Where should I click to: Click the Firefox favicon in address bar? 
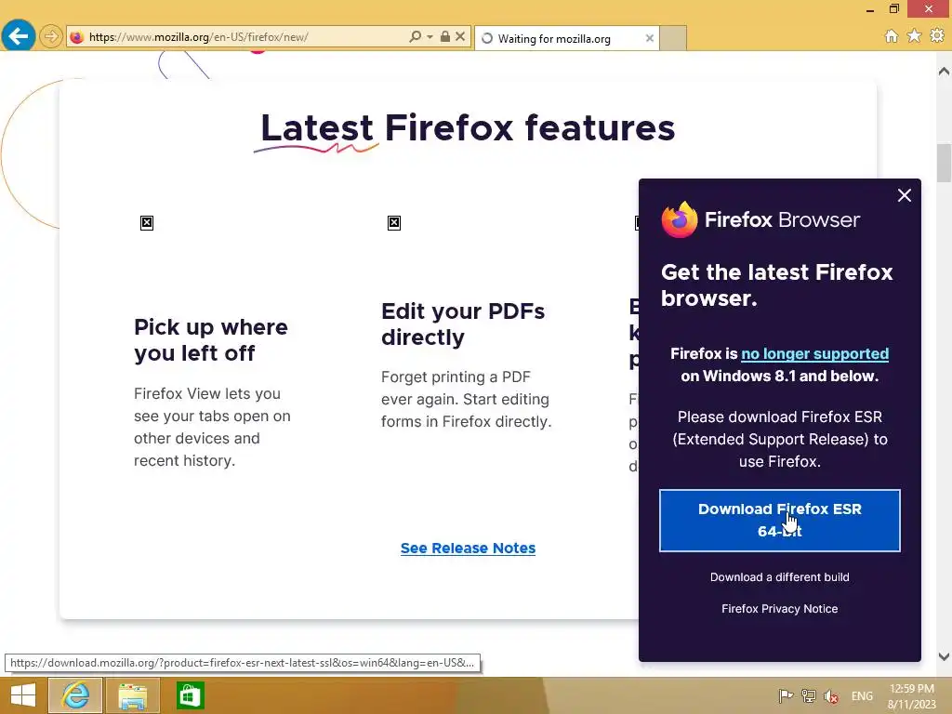(x=76, y=37)
